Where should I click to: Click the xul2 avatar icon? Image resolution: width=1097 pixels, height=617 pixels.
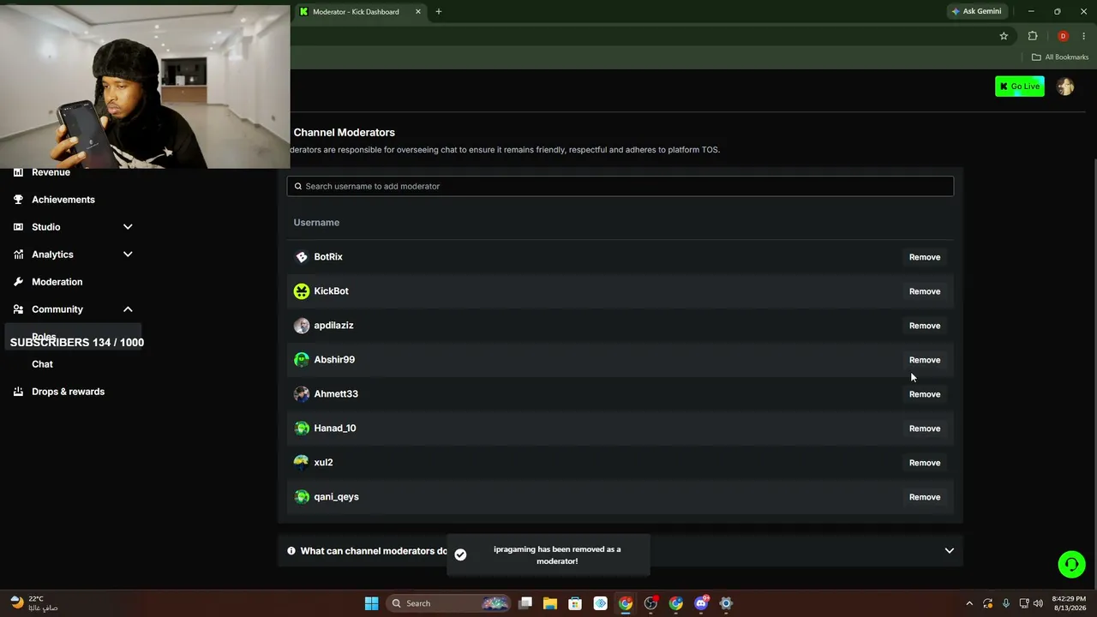[x=302, y=463]
